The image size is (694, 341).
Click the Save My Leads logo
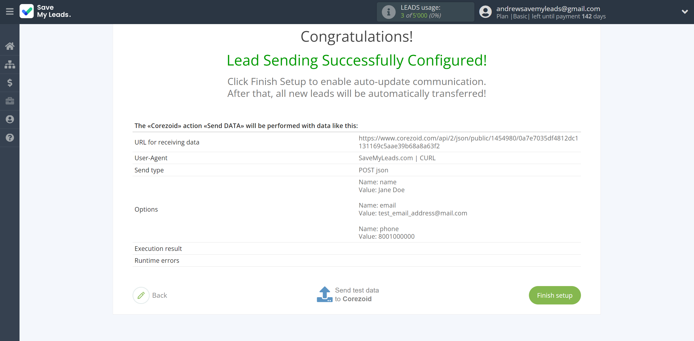click(x=45, y=11)
